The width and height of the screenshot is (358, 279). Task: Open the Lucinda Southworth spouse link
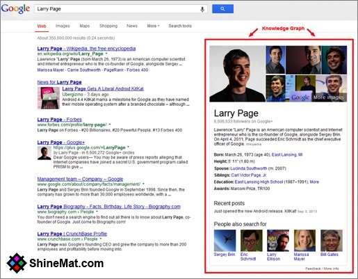pos(249,168)
